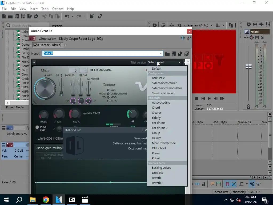The height and width of the screenshot is (205, 273).
Task: Click the What's This help cursor icon
Action: [100, 16]
